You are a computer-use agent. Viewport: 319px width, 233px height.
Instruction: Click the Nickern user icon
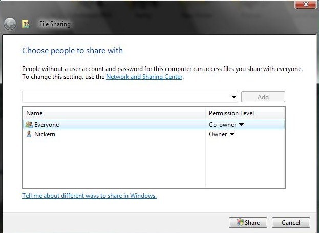point(29,134)
